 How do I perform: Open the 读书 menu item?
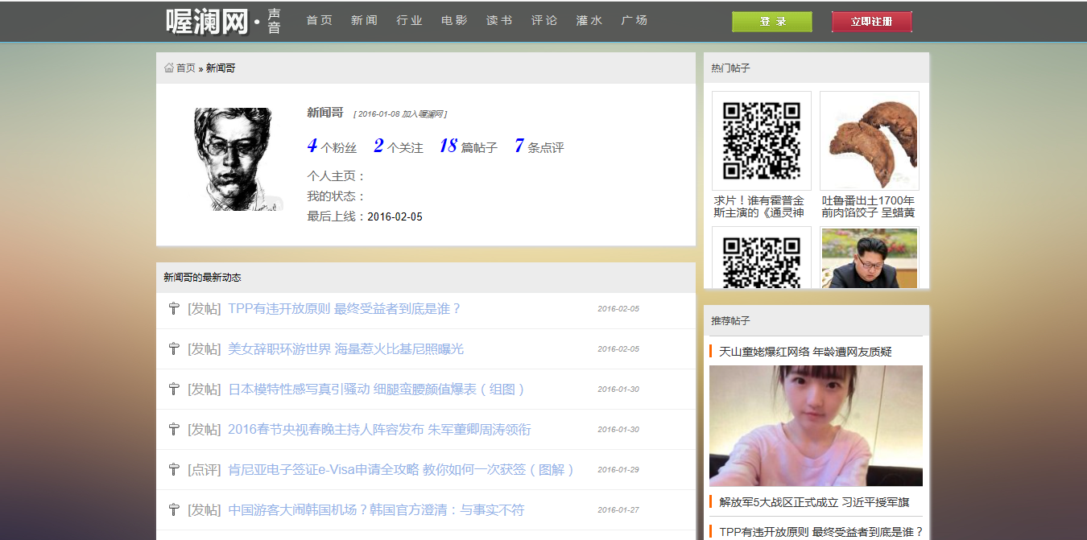click(500, 20)
